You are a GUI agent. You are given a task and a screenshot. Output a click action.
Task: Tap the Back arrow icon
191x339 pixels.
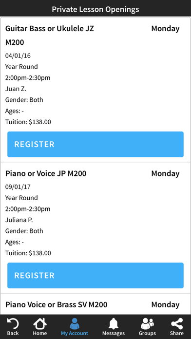(x=13, y=323)
